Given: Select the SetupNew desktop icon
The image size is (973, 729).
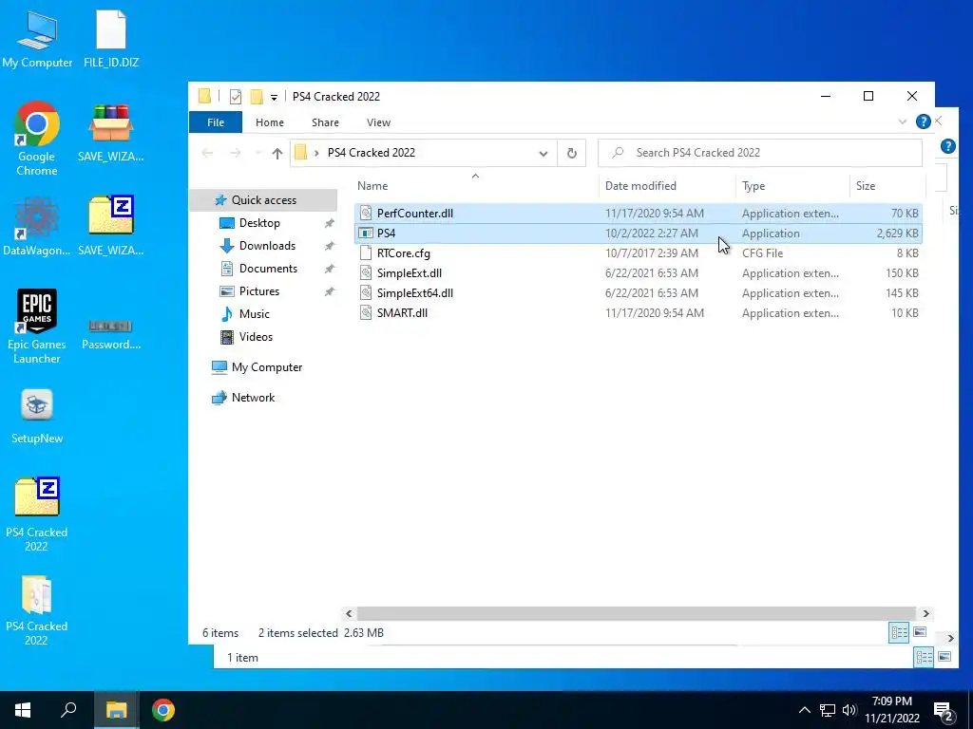Looking at the screenshot, I should [x=37, y=416].
